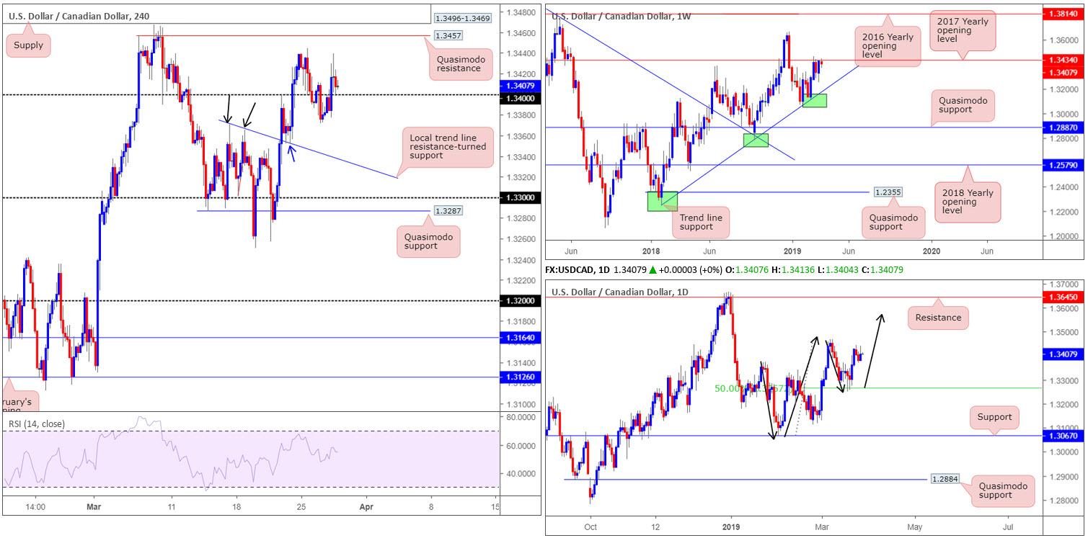The height and width of the screenshot is (538, 1088).
Task: Click the blue 1.34079 price tag on the 240 chart
Action: [521, 84]
